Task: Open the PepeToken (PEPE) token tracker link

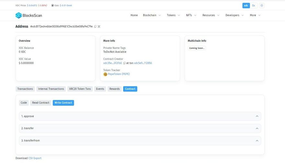Action: point(119,74)
